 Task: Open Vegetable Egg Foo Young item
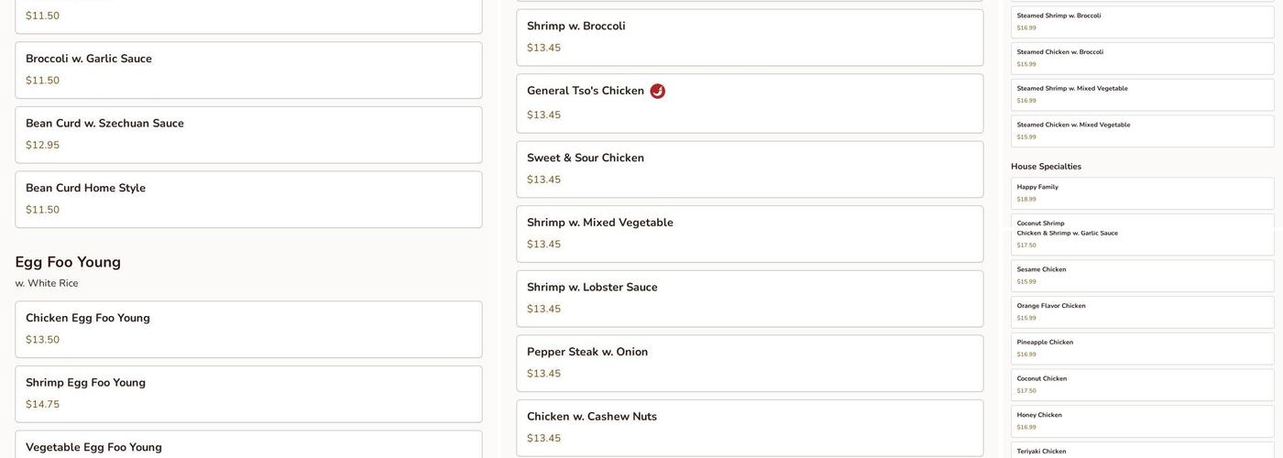(x=248, y=446)
